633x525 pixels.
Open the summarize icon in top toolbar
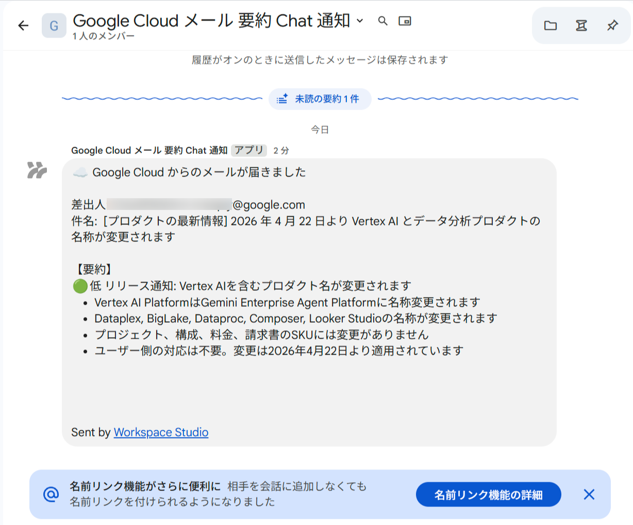[581, 25]
